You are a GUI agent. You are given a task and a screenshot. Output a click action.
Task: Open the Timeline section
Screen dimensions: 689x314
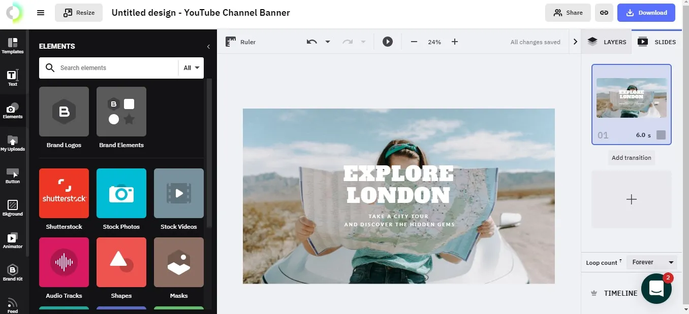tap(614, 293)
